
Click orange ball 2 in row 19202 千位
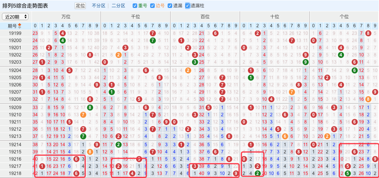[118, 55]
